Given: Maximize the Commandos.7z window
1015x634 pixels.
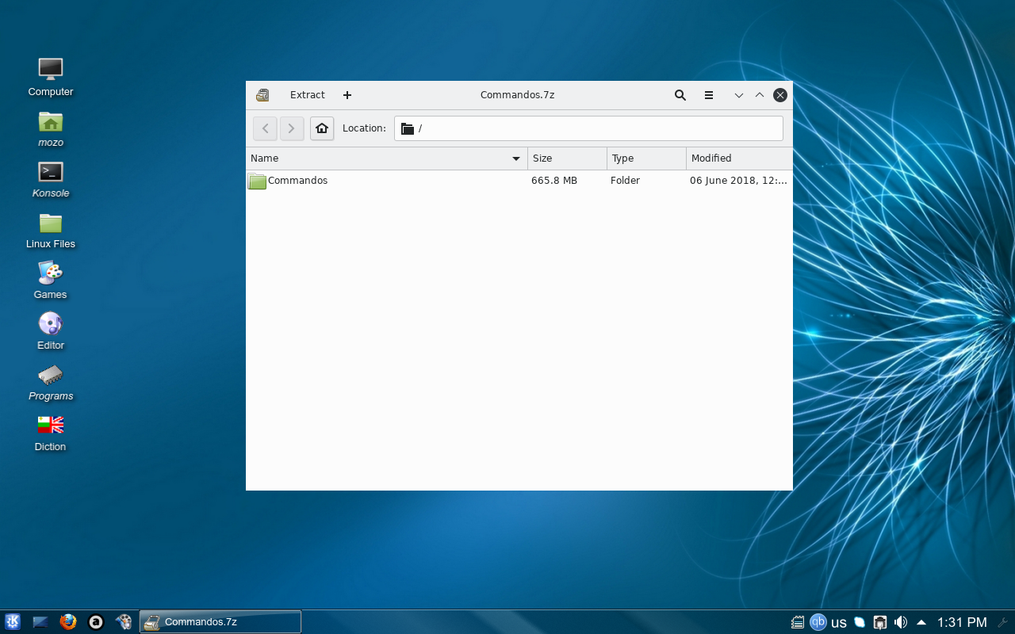Looking at the screenshot, I should pyautogui.click(x=760, y=95).
